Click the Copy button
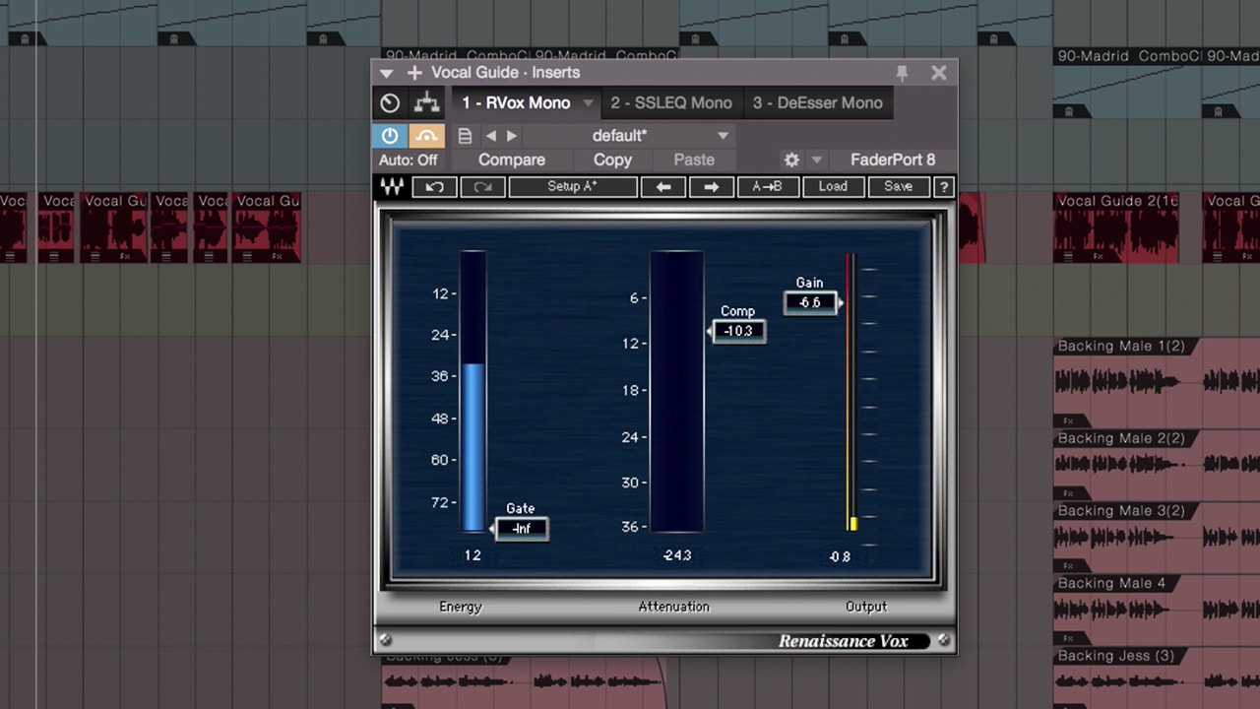The image size is (1260, 709). (x=612, y=160)
